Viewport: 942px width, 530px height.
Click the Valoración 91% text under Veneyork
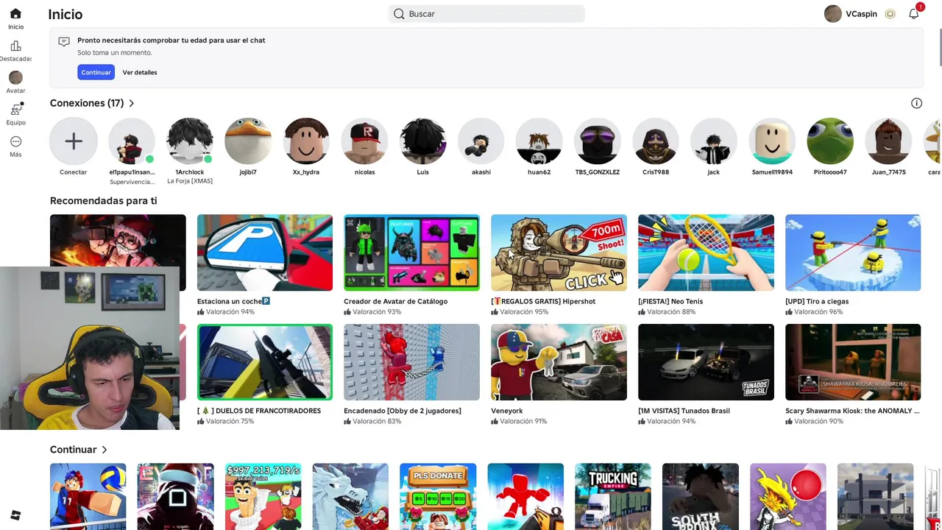coord(524,422)
